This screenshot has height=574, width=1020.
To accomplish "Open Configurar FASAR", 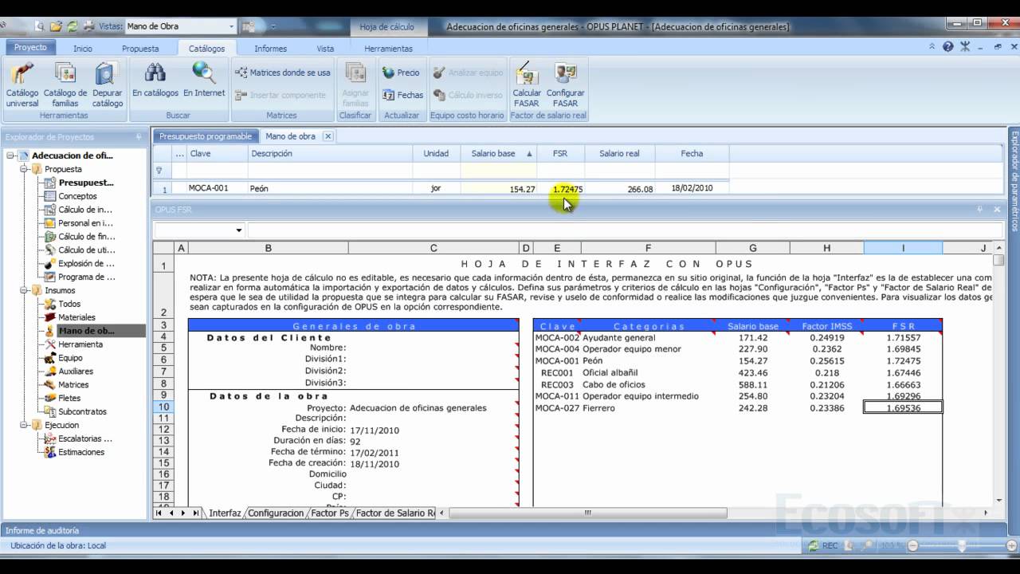I will [566, 85].
